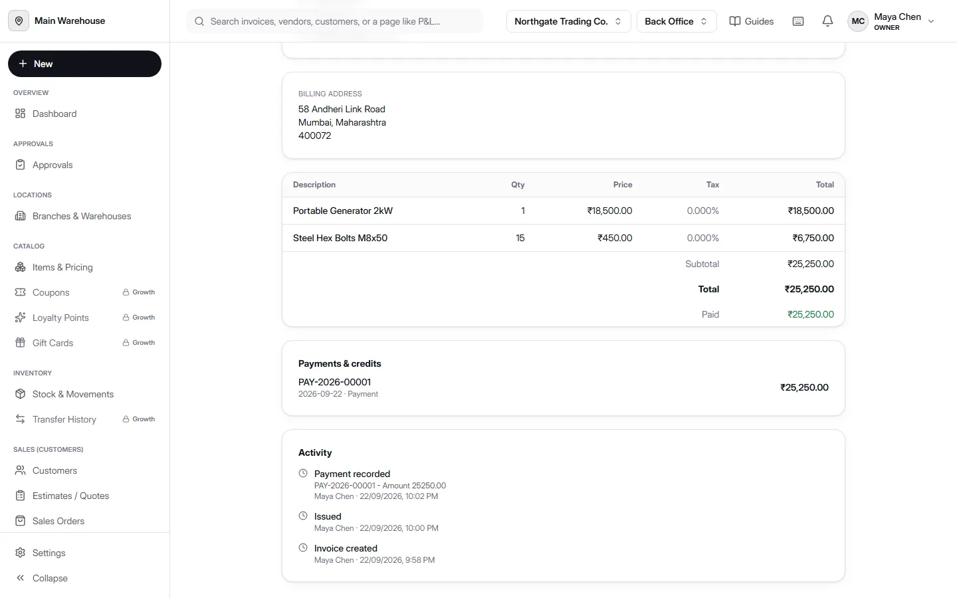The width and height of the screenshot is (957, 598).
Task: Open the Back Office mode dropdown
Action: coord(677,21)
